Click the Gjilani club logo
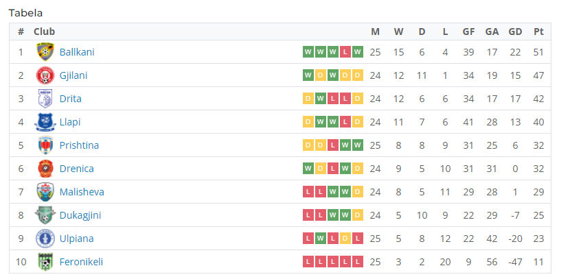The image size is (583, 279). (x=45, y=75)
